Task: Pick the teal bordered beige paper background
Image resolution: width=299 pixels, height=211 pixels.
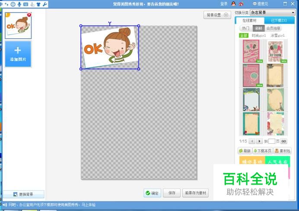Action: (251, 124)
